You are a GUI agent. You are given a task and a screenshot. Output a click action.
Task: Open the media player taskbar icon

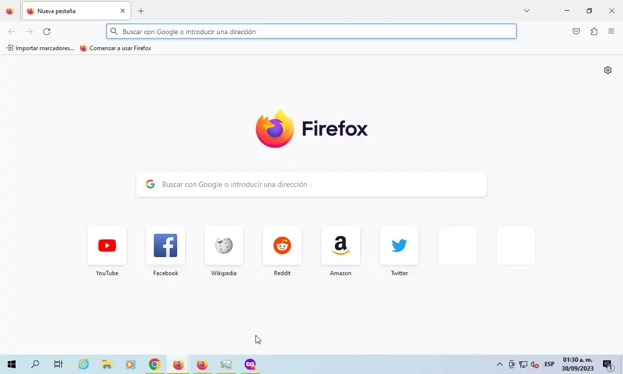[130, 364]
